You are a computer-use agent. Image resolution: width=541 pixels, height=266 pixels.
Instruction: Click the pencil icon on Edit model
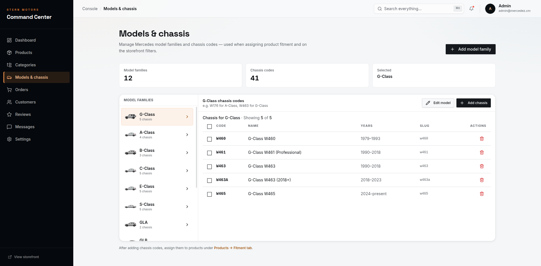[x=428, y=103]
